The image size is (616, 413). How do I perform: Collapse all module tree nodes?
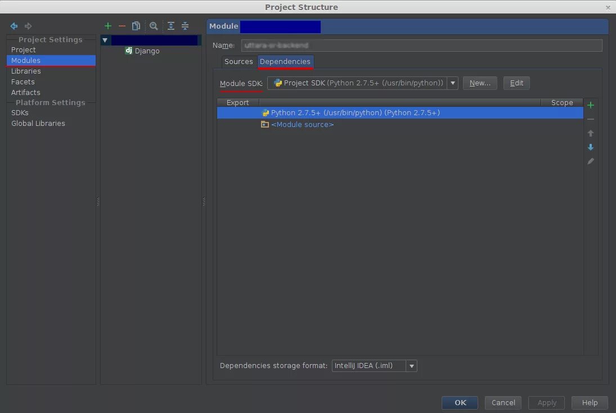[x=185, y=26]
